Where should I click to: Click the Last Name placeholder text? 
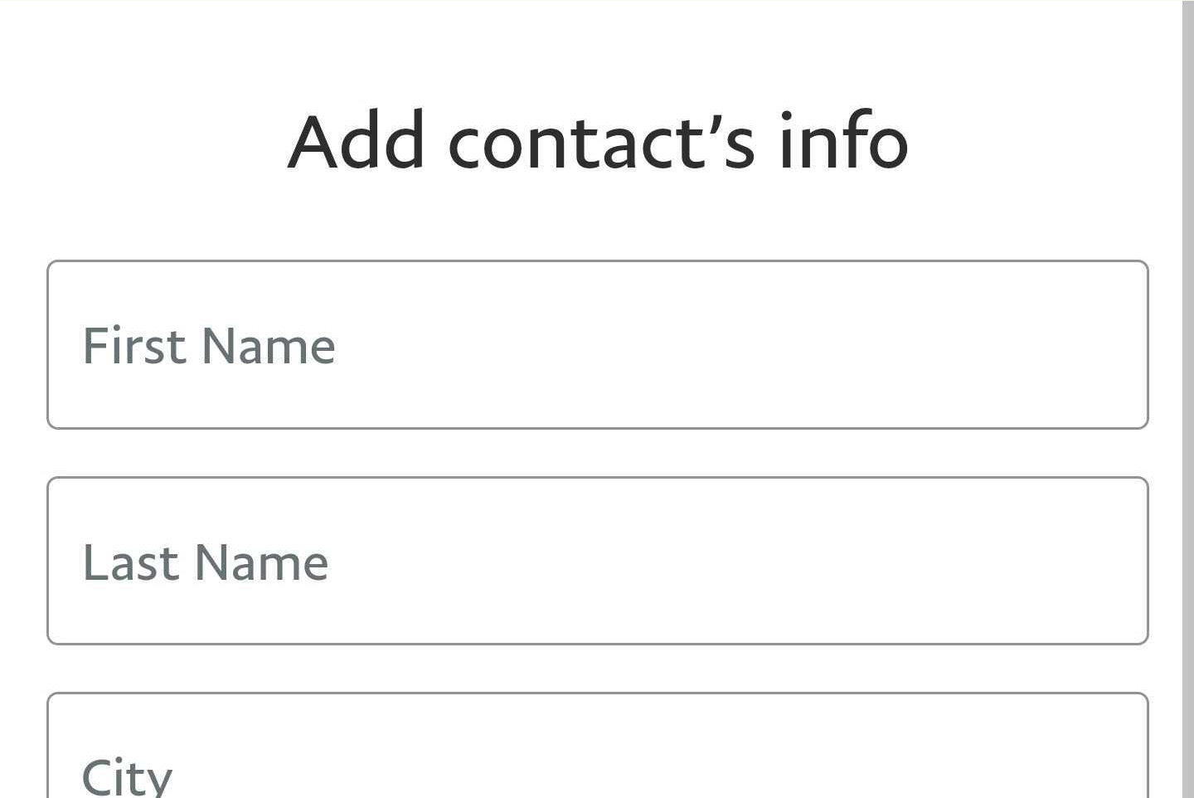pos(206,562)
